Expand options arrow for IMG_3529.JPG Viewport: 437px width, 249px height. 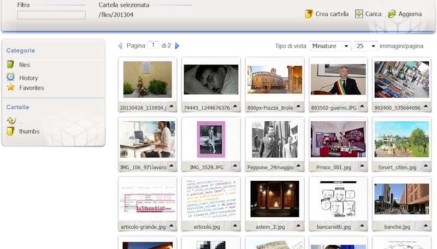[x=235, y=167]
